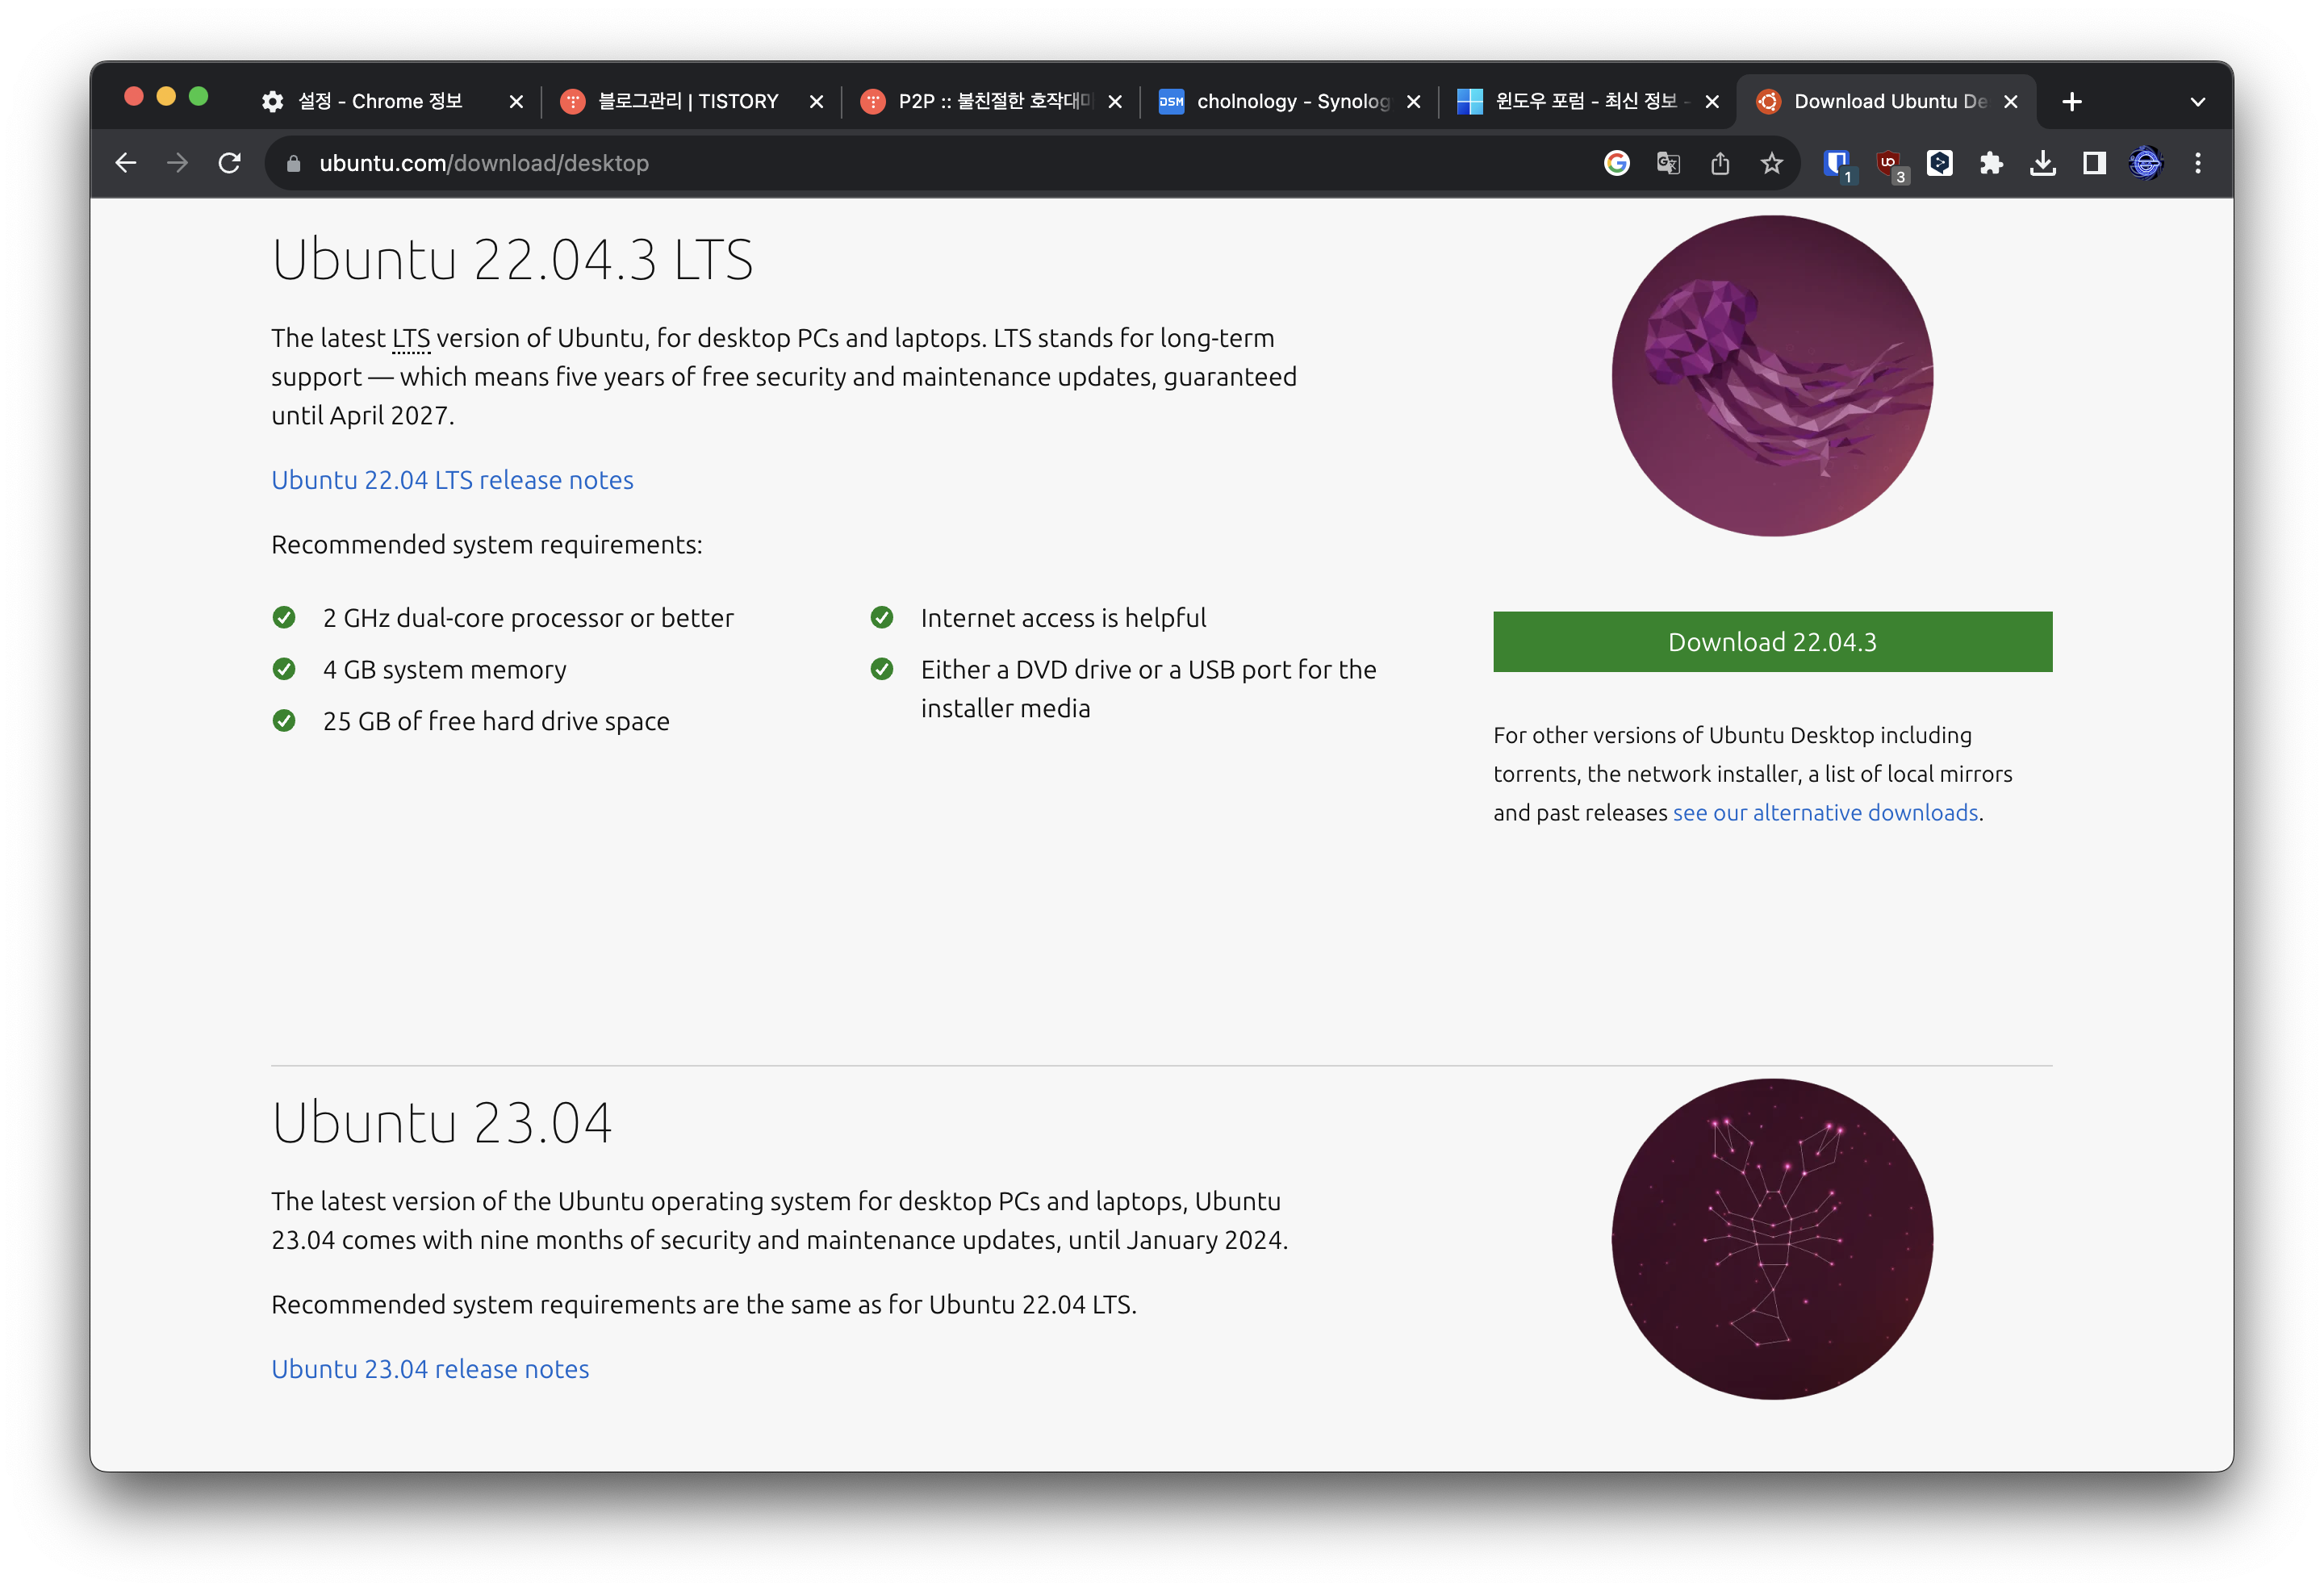Viewport: 2324px width, 1591px height.
Task: Click Recommended system requirements: label
Action: (487, 545)
